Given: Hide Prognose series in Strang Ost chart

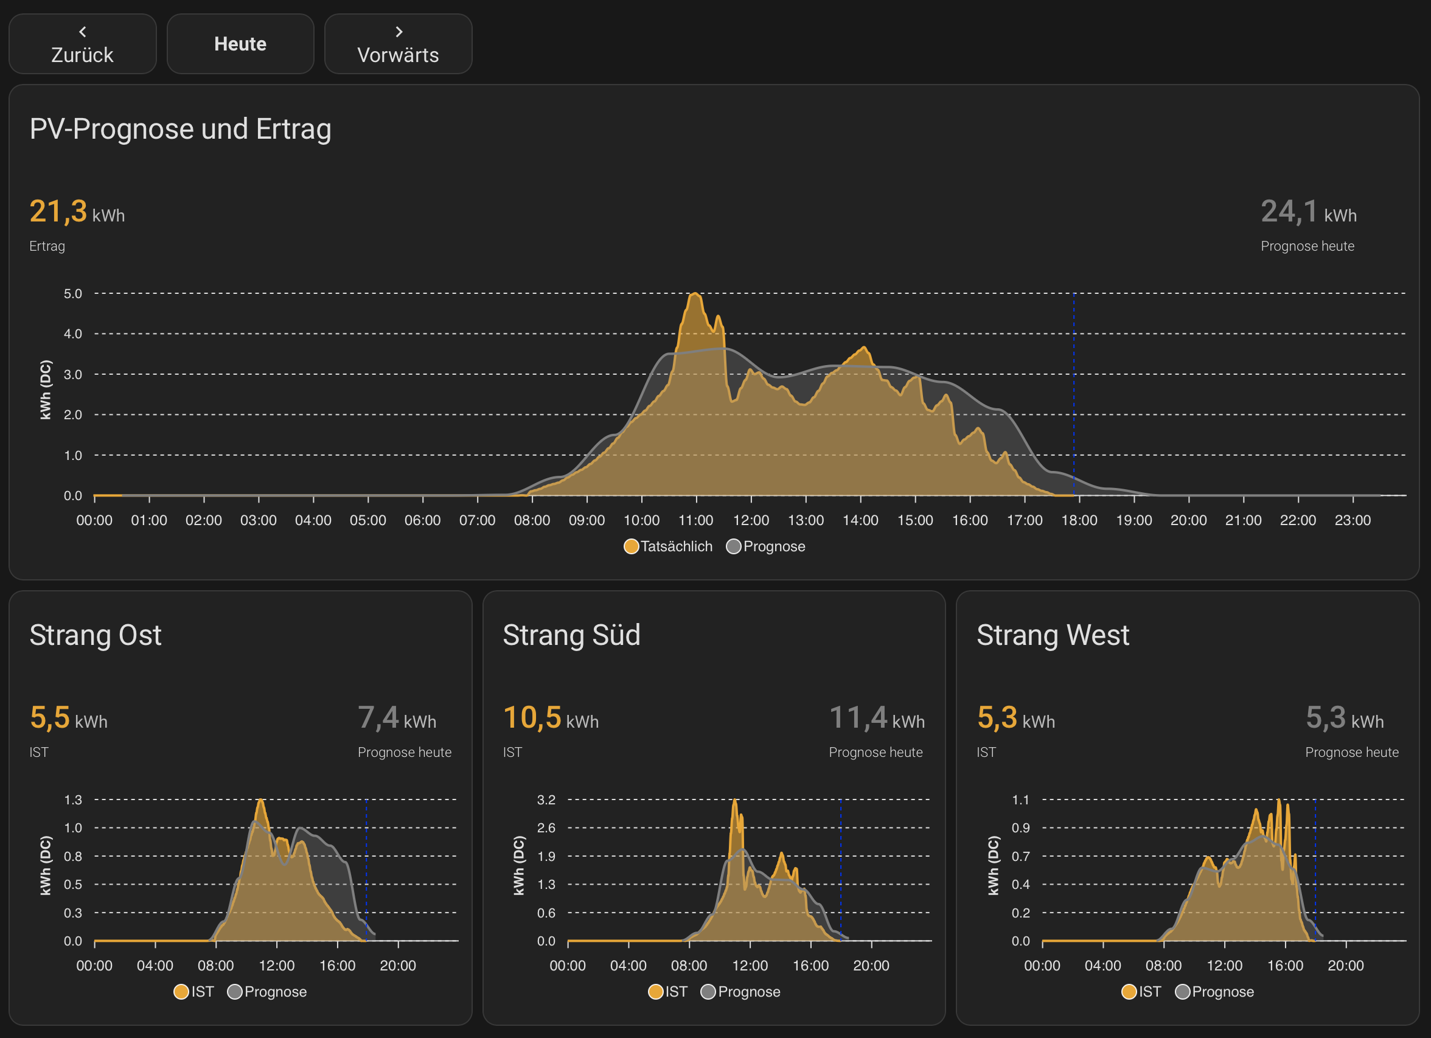Looking at the screenshot, I should [x=275, y=991].
